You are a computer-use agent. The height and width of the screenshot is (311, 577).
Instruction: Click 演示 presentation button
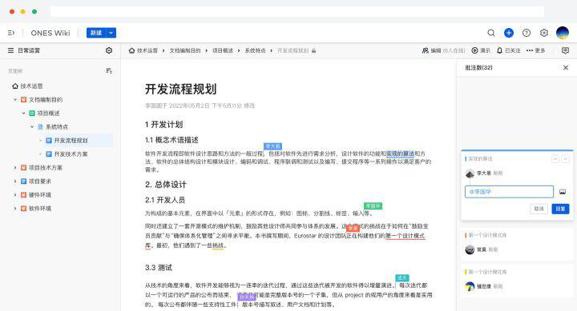tap(481, 50)
